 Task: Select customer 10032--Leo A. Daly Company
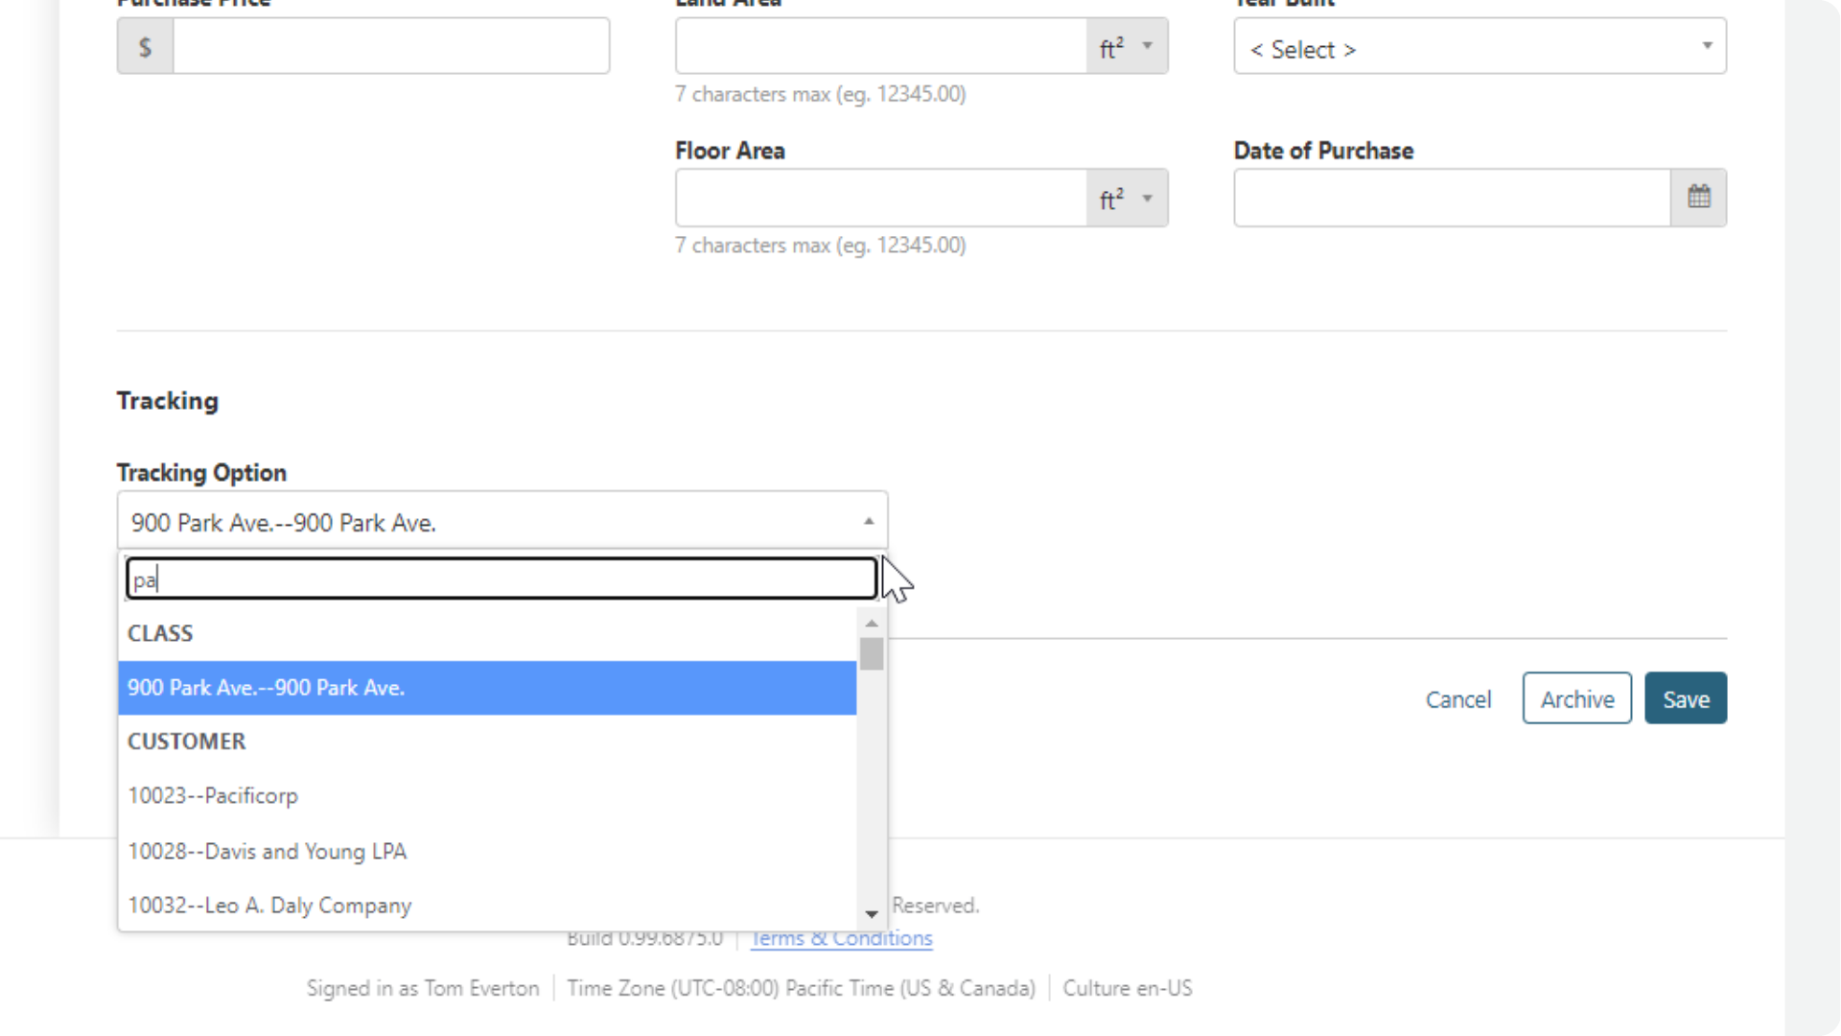[269, 905]
